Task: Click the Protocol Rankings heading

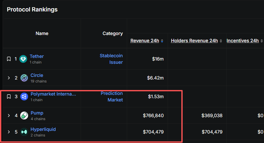Action: point(32,9)
